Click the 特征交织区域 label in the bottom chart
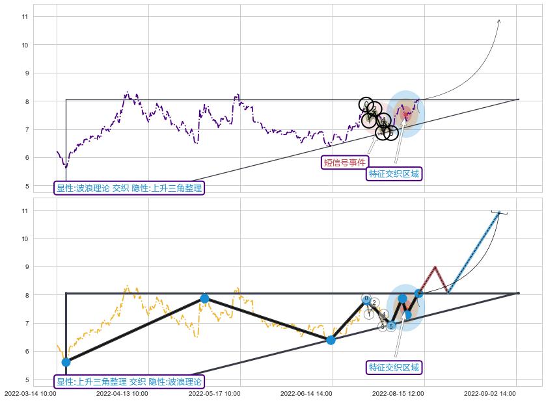Screen dimensions: 546x401 pyautogui.click(x=394, y=367)
